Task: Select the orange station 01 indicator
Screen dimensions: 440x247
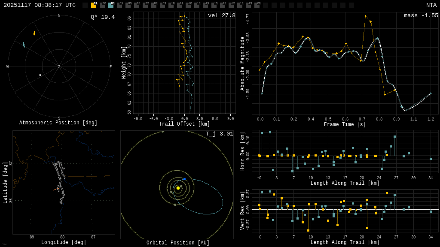Action: pyautogui.click(x=94, y=5)
